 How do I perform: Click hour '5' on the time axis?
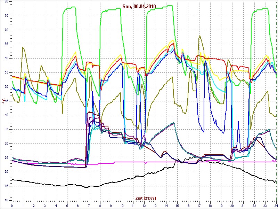click(x=67, y=206)
